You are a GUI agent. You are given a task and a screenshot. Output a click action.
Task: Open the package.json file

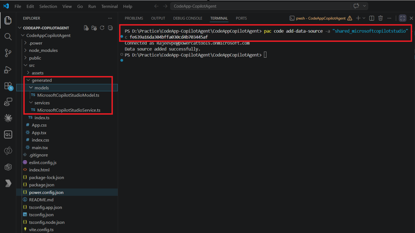coord(42,185)
